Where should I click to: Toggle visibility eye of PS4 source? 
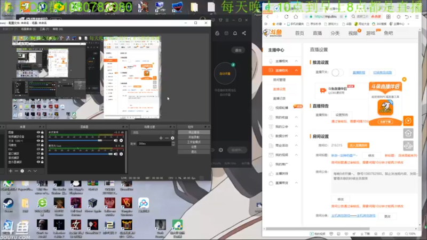pos(38,149)
